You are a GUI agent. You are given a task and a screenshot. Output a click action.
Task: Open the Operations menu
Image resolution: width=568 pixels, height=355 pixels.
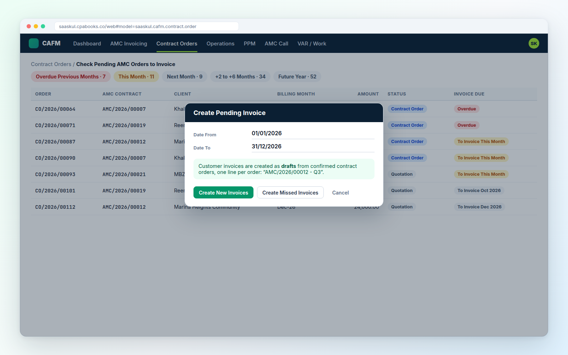pyautogui.click(x=220, y=44)
